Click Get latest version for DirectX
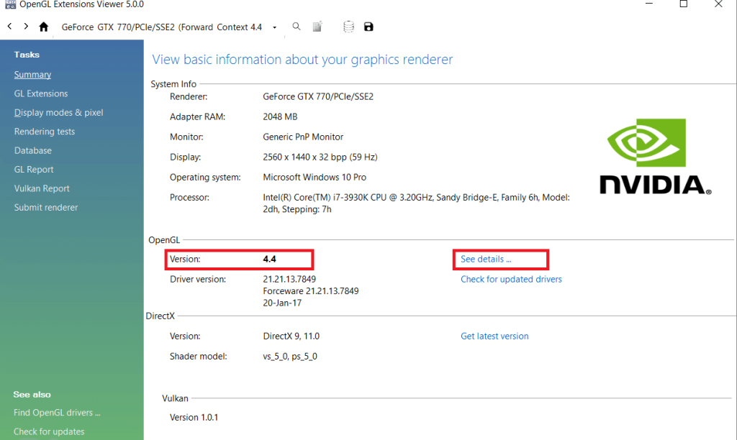Screen dimensions: 737x440 494,336
